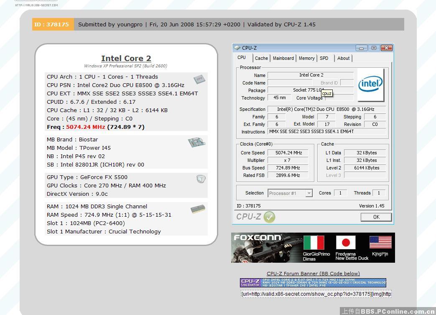Maximize the CPU-Z window
The width and height of the screenshot is (436, 315).
pyautogui.click(x=374, y=48)
